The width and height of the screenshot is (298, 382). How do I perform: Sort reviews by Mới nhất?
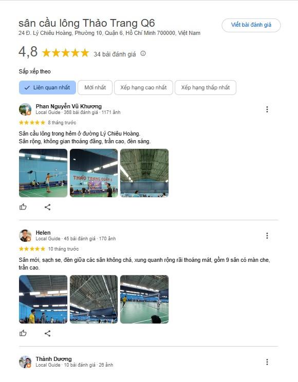[95, 87]
